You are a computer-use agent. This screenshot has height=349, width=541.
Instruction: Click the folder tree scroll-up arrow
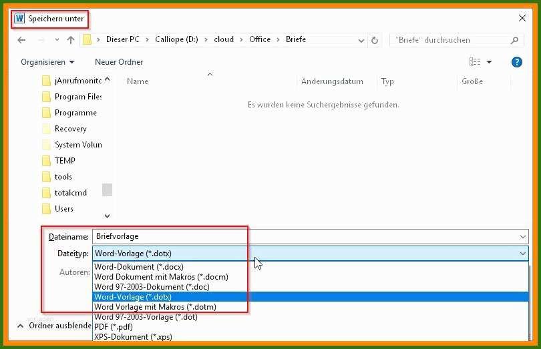(107, 79)
